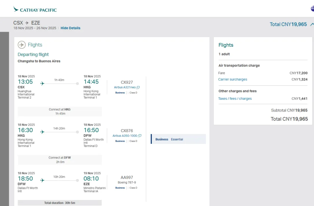
Task: Collapse the Total CNY19,965 chevron
Action: click(312, 24)
